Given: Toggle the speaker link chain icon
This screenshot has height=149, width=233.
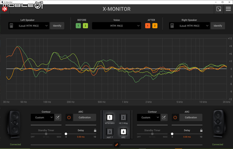Looking at the screenshot, I should coord(116,145).
